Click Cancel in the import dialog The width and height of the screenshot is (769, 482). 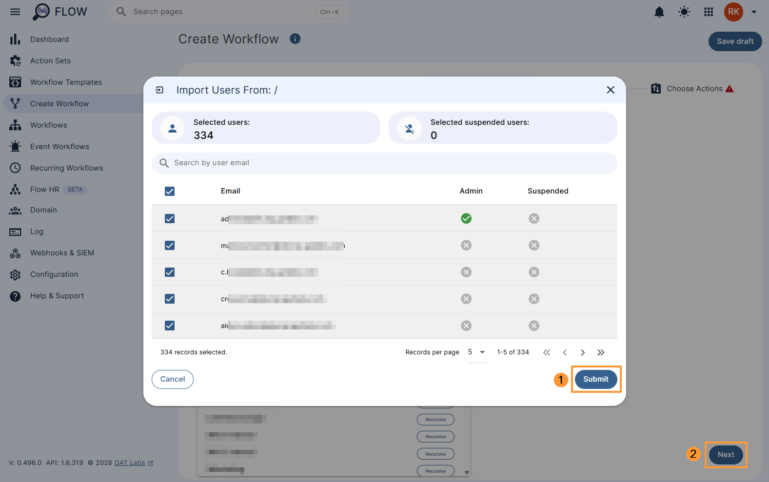pyautogui.click(x=173, y=379)
